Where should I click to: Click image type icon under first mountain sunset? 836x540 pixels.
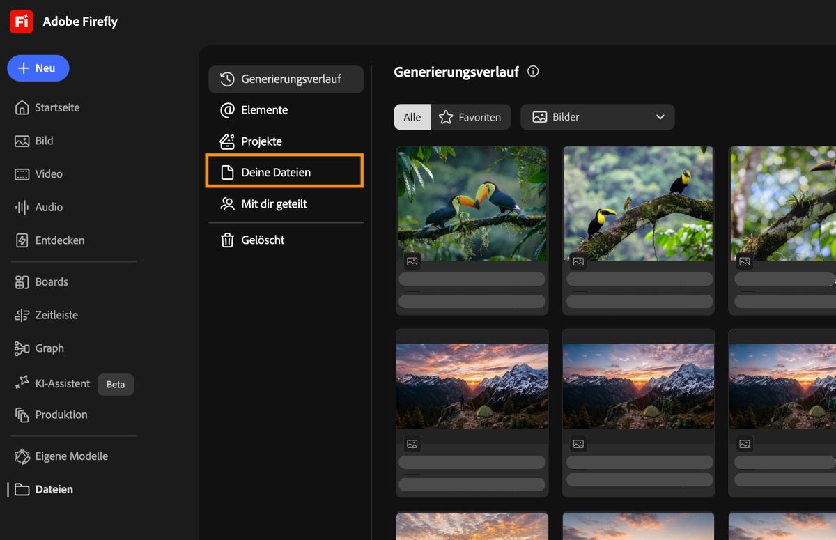pyautogui.click(x=412, y=443)
